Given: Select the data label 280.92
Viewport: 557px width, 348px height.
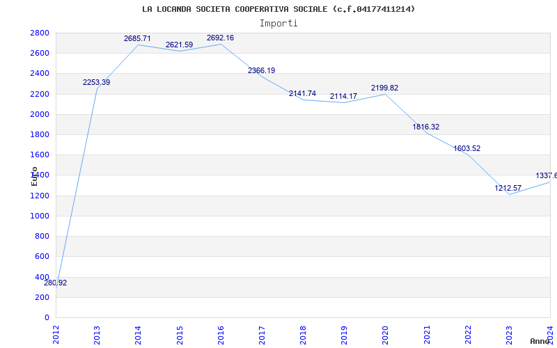Looking at the screenshot, I should [x=56, y=283].
